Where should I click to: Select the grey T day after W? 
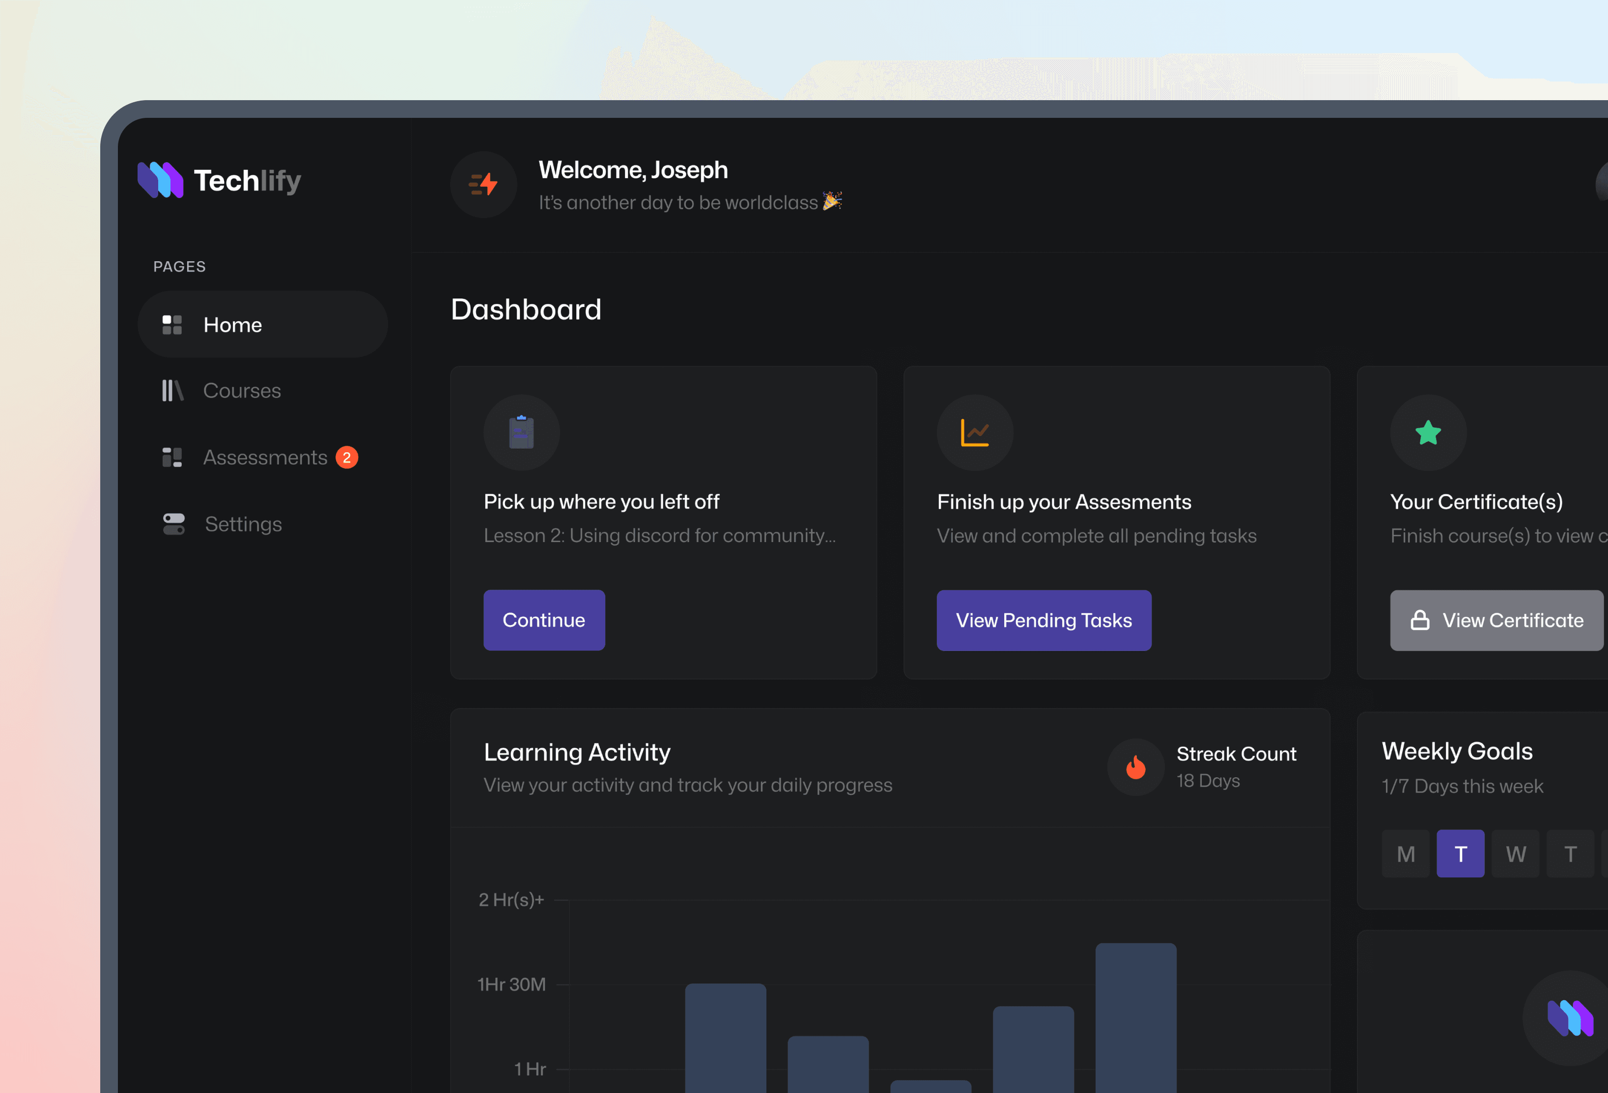(1570, 854)
